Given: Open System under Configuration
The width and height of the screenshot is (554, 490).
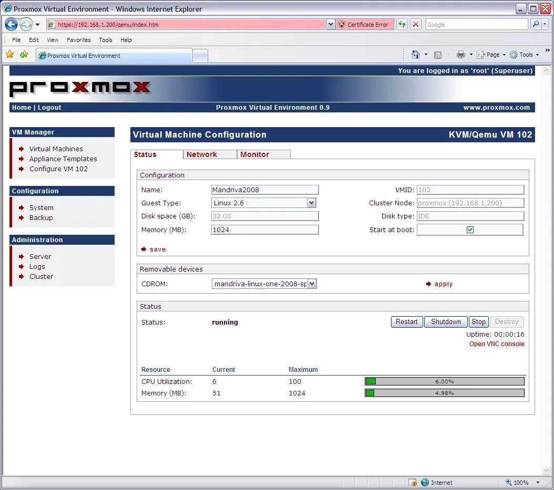Looking at the screenshot, I should pos(42,207).
